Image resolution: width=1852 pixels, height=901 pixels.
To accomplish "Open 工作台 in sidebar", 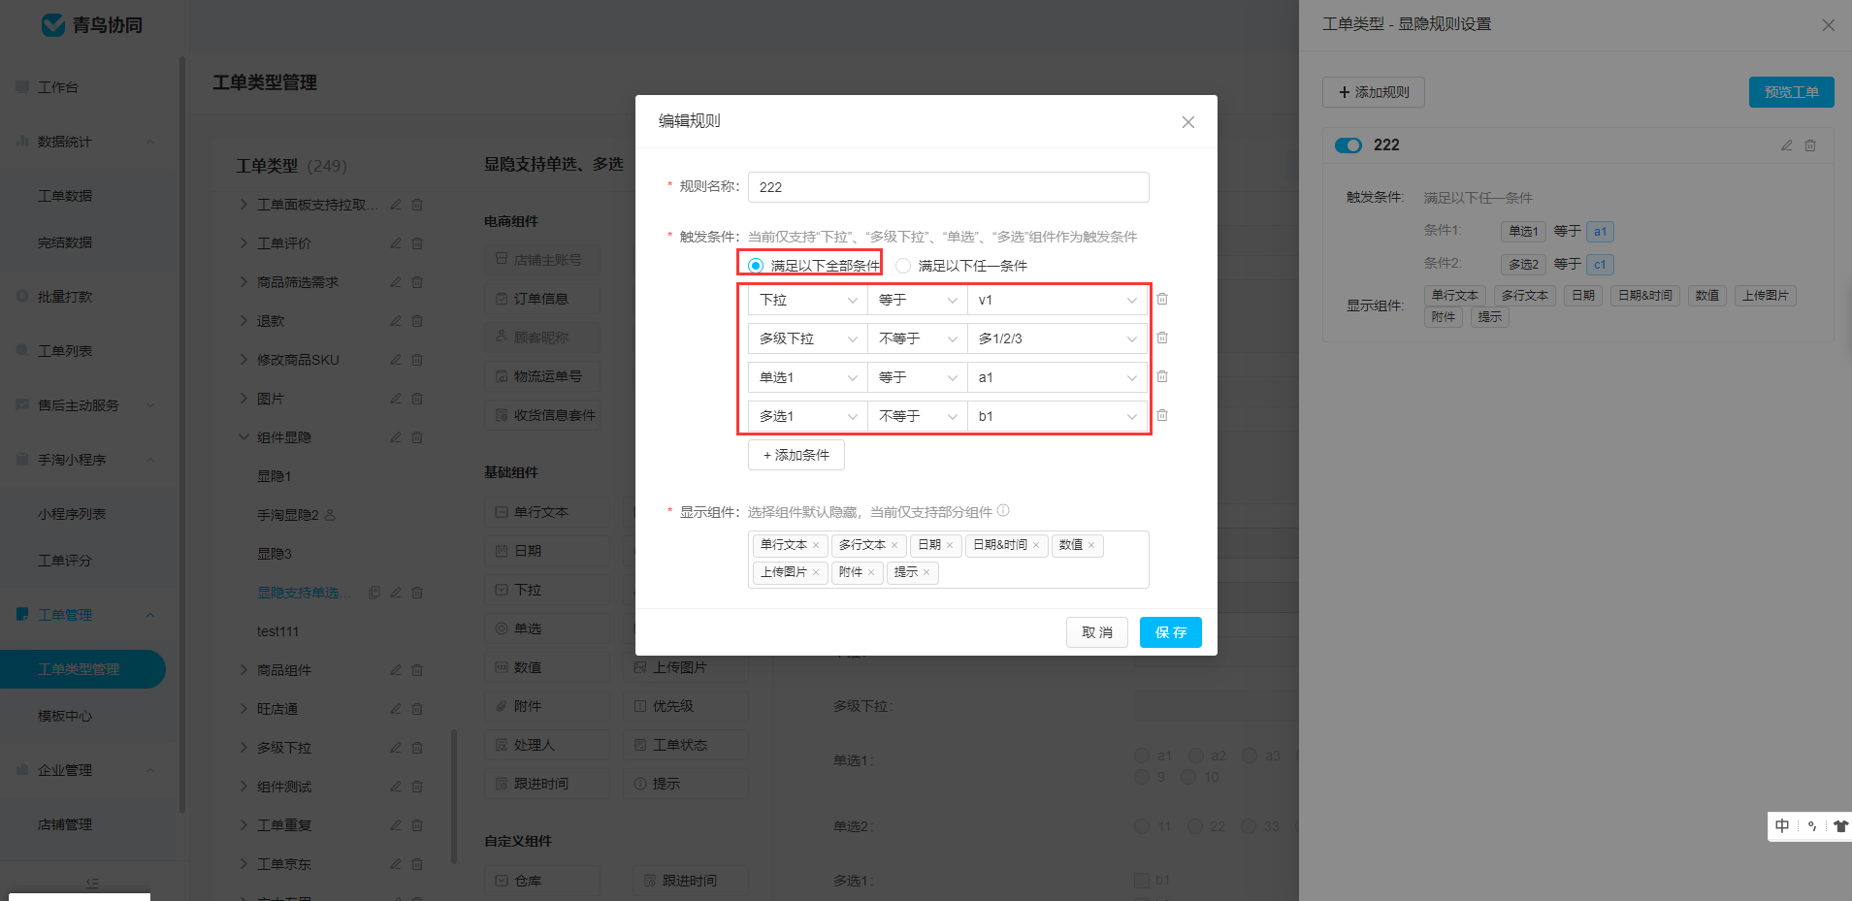I will click(58, 87).
